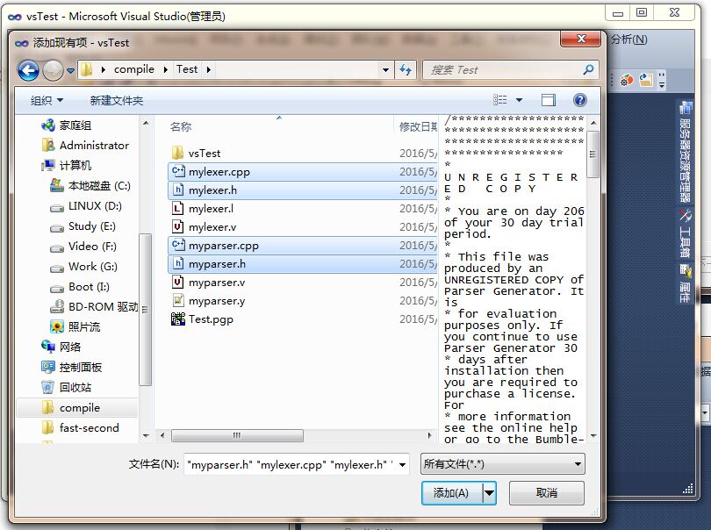Select 控制面板 in navigation pane
Viewport: 711px width, 530px height.
80,367
